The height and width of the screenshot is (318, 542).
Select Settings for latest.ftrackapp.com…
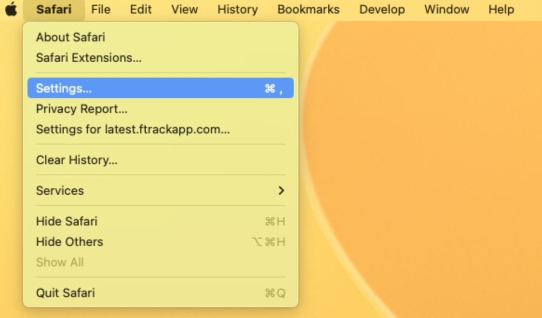coord(160,129)
